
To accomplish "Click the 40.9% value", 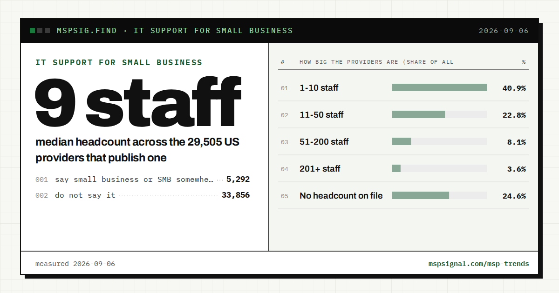I will pos(514,88).
